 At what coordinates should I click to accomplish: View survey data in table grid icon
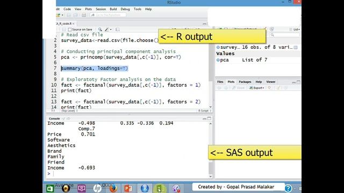pos(296,48)
